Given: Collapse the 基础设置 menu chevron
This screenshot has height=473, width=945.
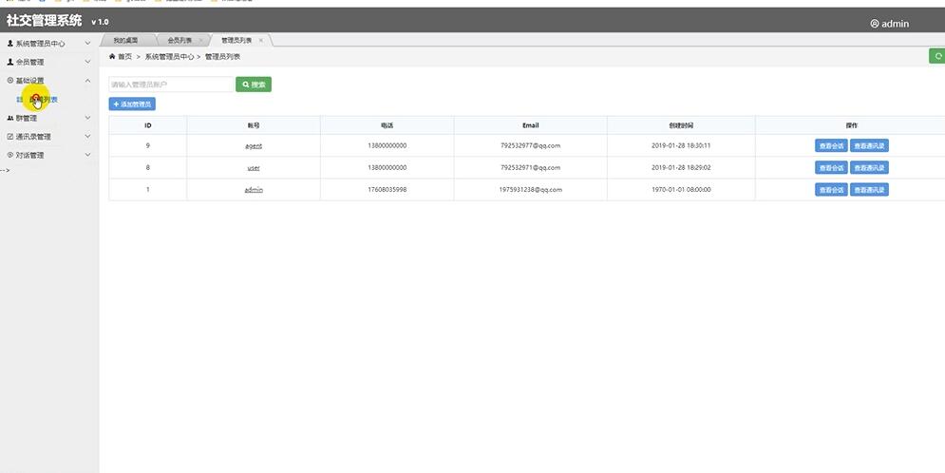Looking at the screenshot, I should point(88,81).
